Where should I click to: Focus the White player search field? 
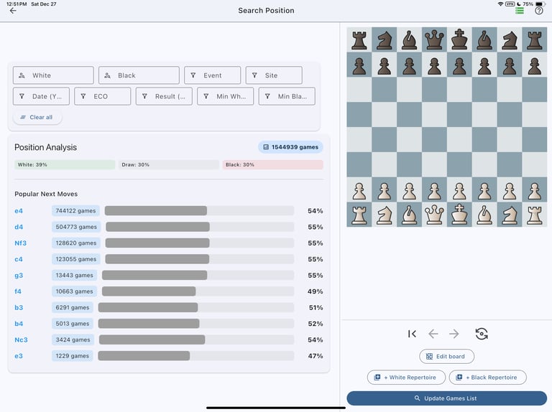53,75
